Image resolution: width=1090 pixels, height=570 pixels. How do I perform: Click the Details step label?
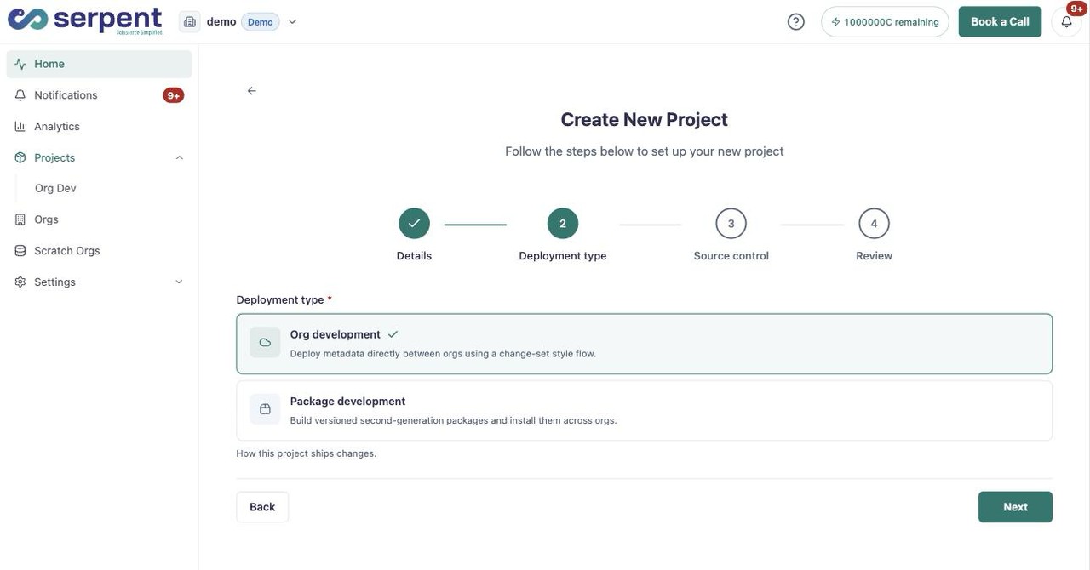click(x=414, y=256)
